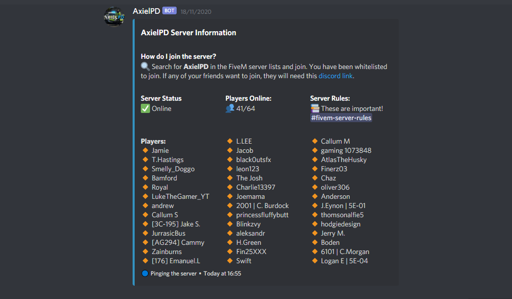Screen dimensions: 512x299
Task: Open the #fivem-server-rules channel mention
Action: 340,118
